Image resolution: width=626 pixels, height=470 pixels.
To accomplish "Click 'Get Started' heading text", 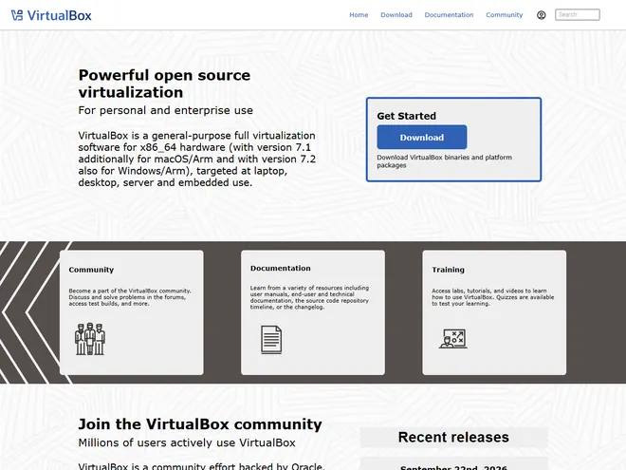I will point(406,116).
